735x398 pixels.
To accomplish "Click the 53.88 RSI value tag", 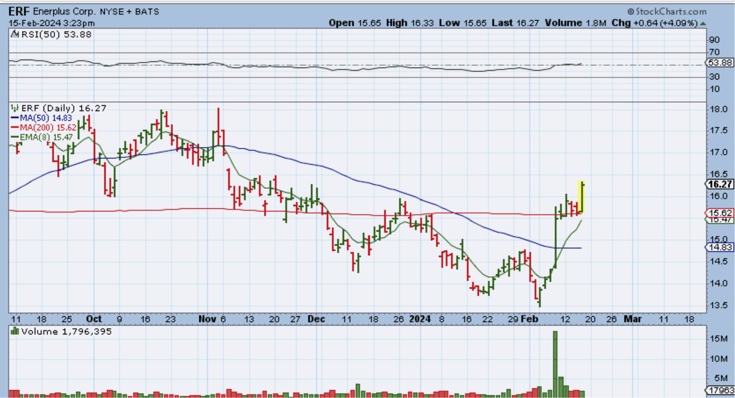I will (720, 62).
